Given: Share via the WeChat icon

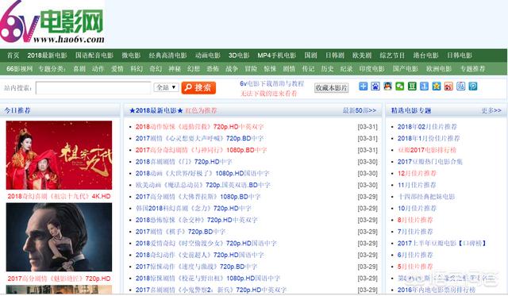Looking at the screenshot, I should [x=400, y=86].
